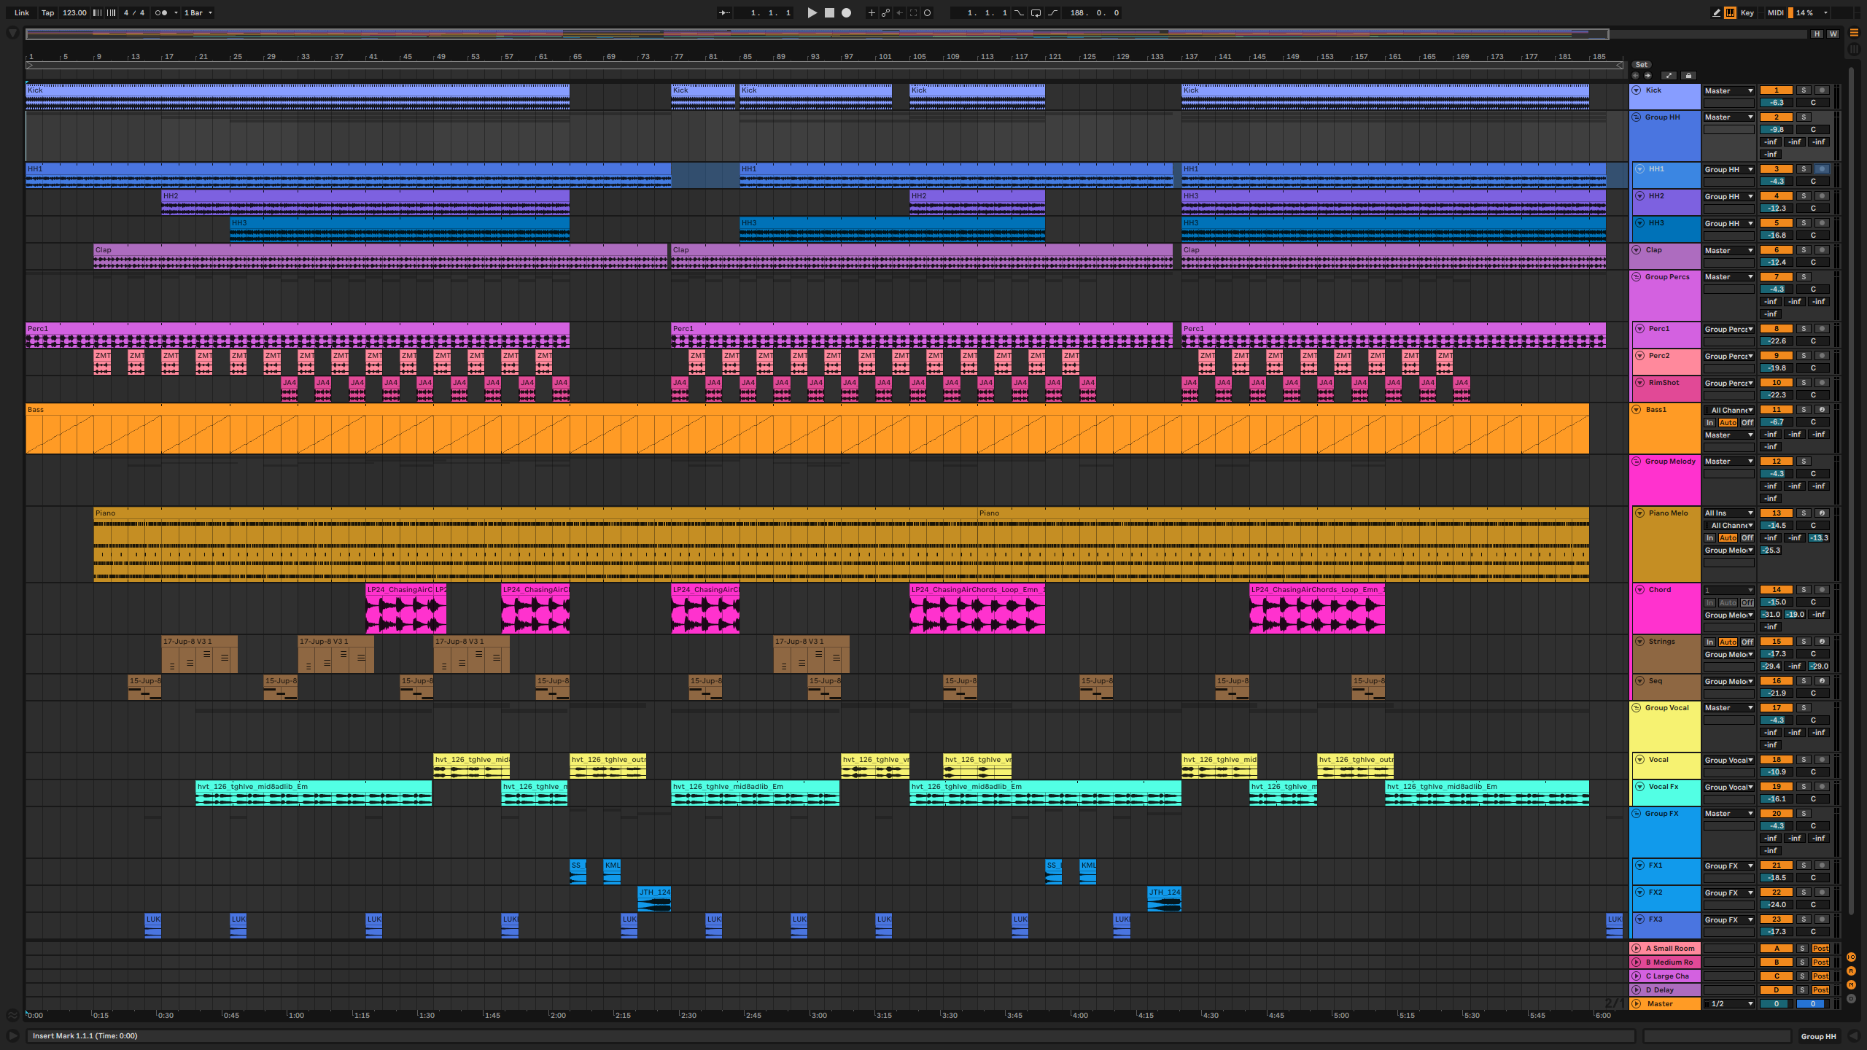
Task: Jump to previous locator arrow
Action: (x=1635, y=75)
